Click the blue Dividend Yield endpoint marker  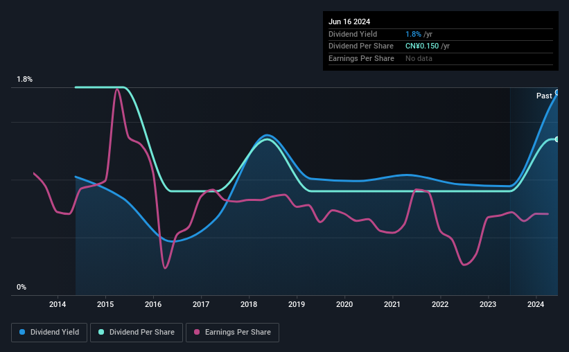(x=557, y=93)
